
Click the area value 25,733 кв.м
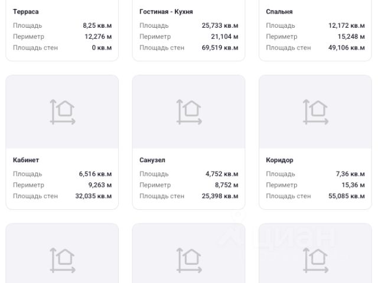[220, 25]
